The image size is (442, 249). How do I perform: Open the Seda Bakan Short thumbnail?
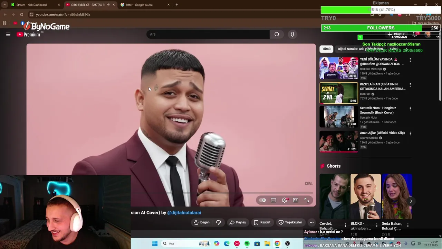tap(397, 196)
